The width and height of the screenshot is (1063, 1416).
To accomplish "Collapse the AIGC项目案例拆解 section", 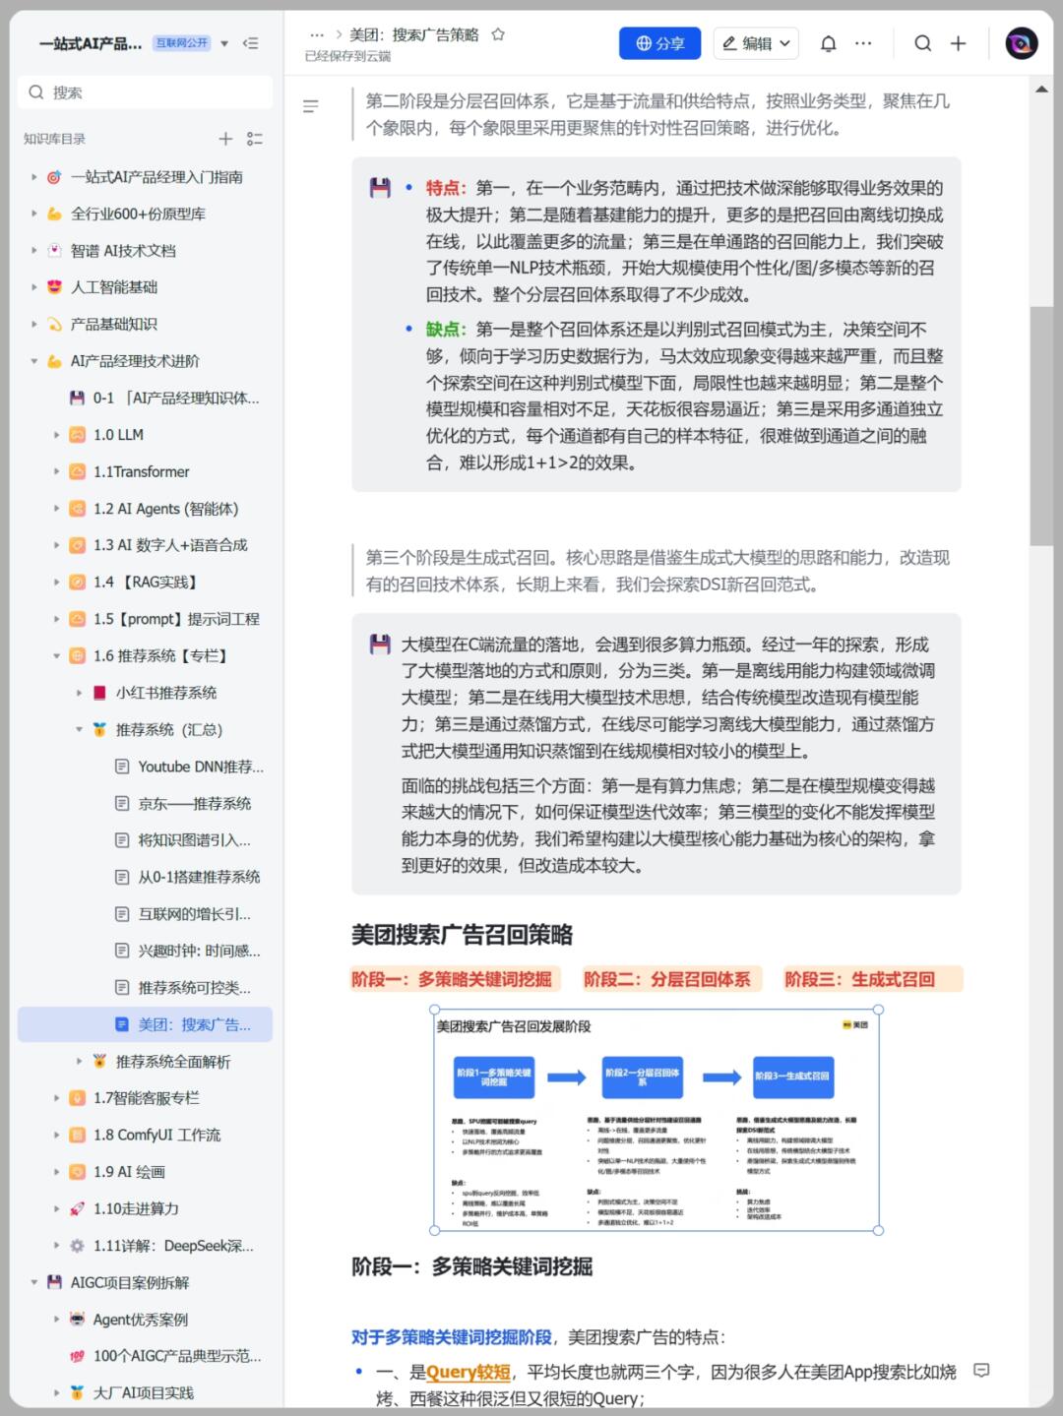I will coord(33,1282).
